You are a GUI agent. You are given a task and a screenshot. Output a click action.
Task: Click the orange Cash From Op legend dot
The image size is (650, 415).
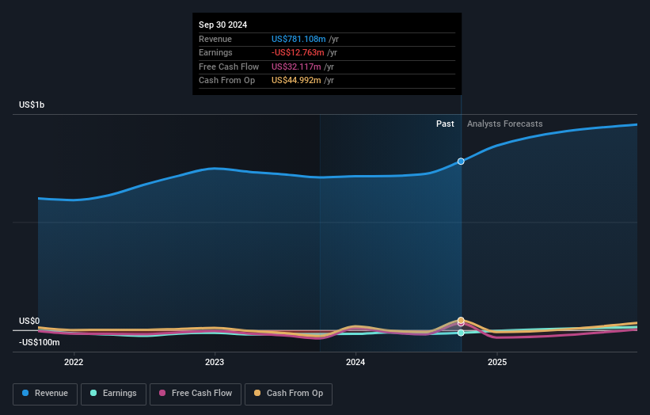point(257,393)
